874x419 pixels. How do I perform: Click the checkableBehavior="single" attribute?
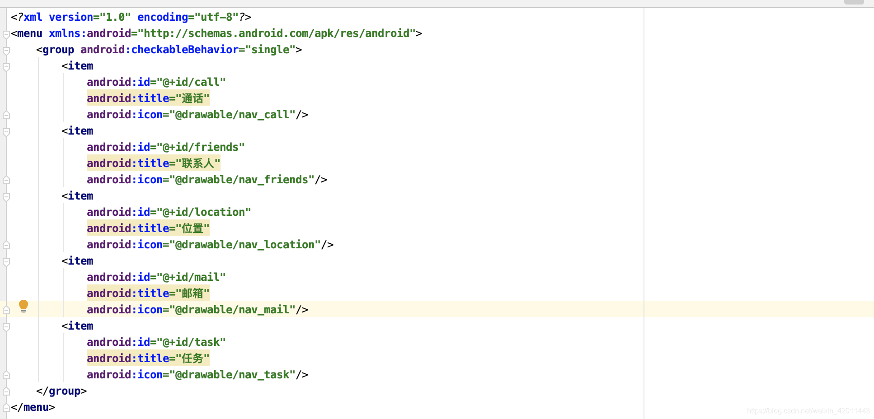pyautogui.click(x=188, y=50)
